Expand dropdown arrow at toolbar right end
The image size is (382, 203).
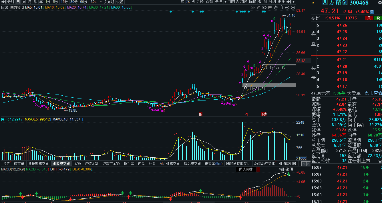(294, 2)
